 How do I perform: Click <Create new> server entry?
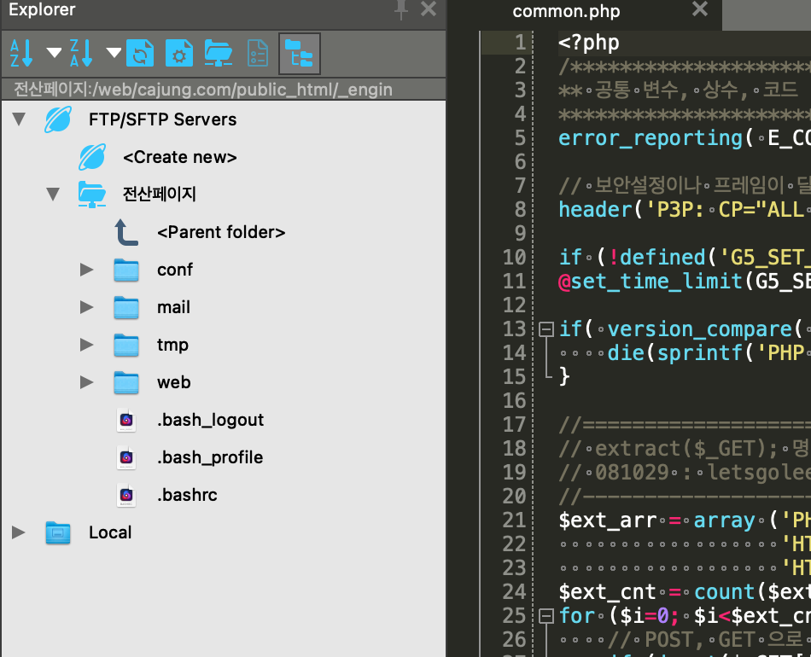[179, 157]
